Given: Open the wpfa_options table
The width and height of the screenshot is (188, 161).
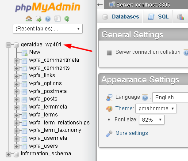Looking at the screenshot, I should tap(46, 83).
